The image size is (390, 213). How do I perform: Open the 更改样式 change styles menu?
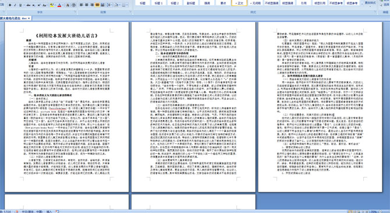370,3
